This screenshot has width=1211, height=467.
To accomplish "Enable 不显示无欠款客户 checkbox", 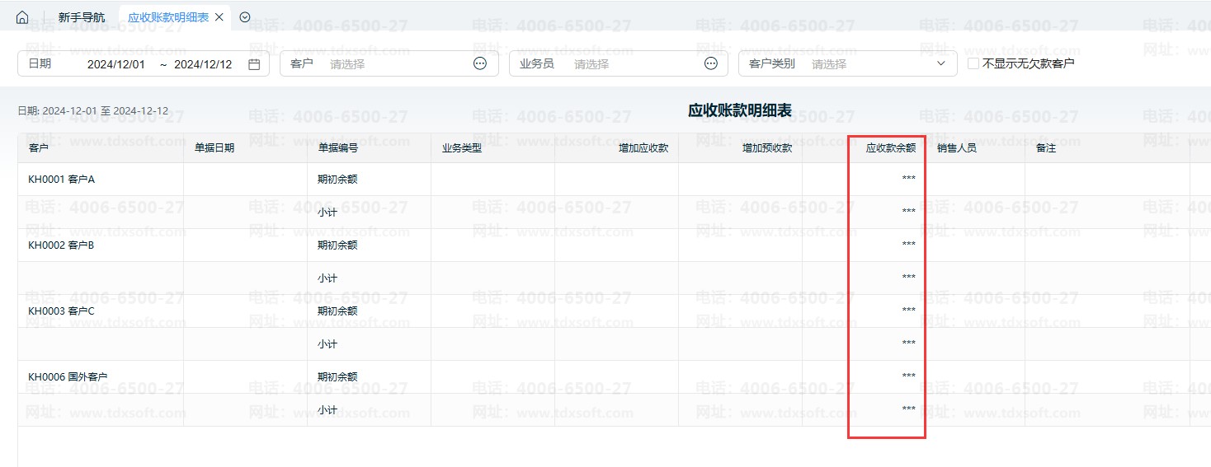I will (973, 63).
